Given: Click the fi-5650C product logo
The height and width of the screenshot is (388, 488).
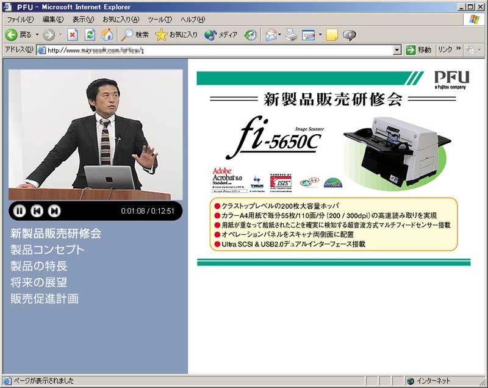Looking at the screenshot, I should (x=275, y=138).
